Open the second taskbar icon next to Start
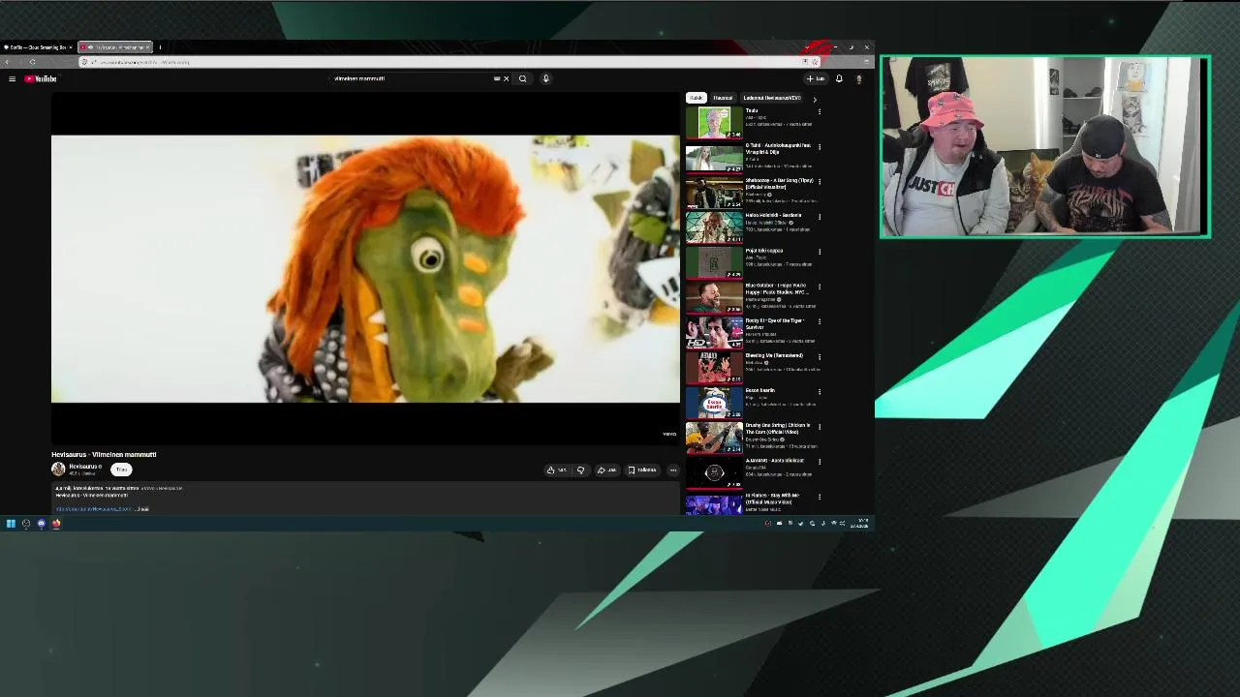The width and height of the screenshot is (1240, 697). tap(26, 523)
